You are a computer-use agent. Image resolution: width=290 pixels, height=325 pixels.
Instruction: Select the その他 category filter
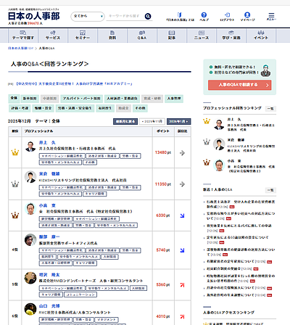click(x=140, y=108)
